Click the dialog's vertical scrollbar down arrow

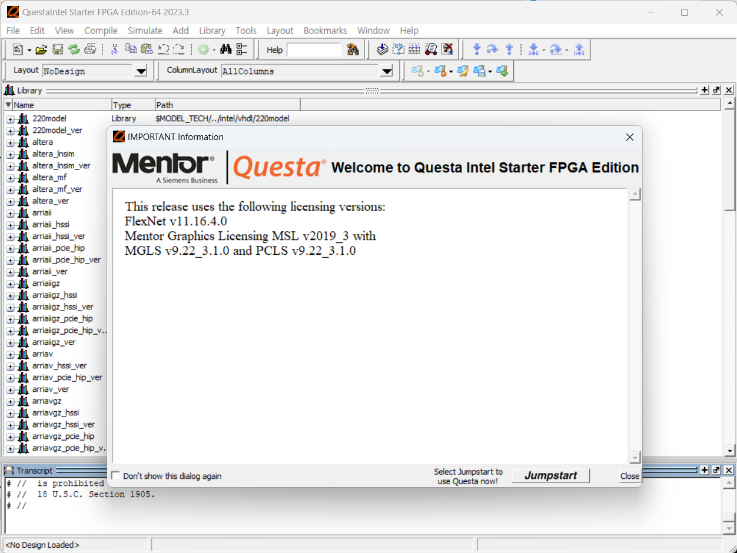pyautogui.click(x=635, y=457)
